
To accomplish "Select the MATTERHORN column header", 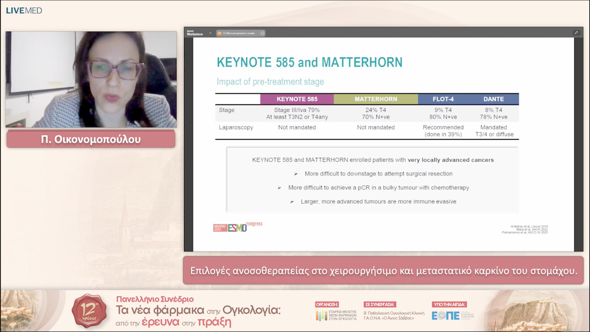I will (x=375, y=99).
